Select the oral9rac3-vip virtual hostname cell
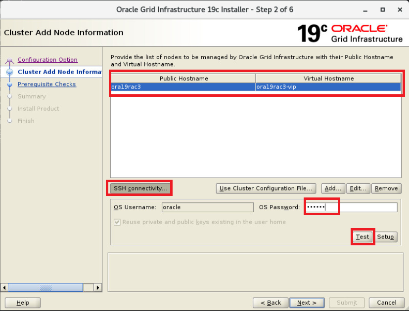 328,87
